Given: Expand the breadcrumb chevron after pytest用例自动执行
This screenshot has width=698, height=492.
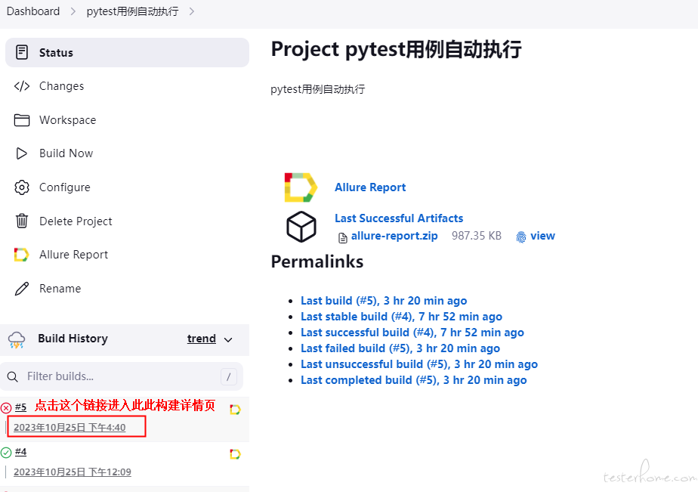Looking at the screenshot, I should pyautogui.click(x=192, y=11).
